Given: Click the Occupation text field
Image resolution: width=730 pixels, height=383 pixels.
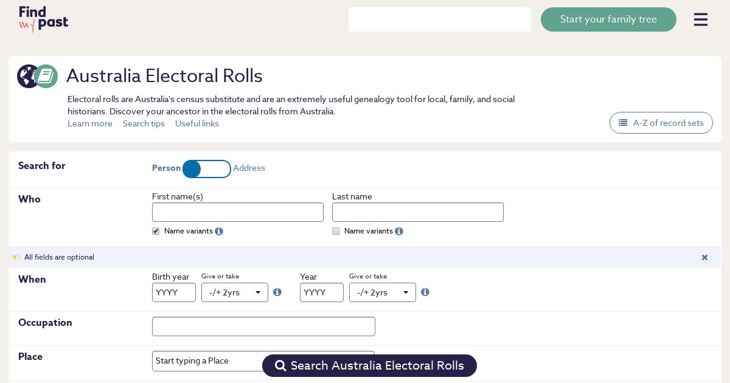Looking at the screenshot, I should pyautogui.click(x=263, y=326).
